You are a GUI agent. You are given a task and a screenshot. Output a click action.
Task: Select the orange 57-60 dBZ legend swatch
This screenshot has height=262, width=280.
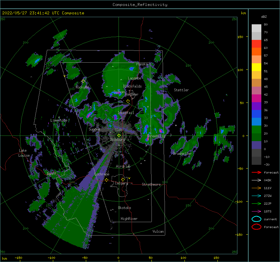pyautogui.click(x=256, y=52)
